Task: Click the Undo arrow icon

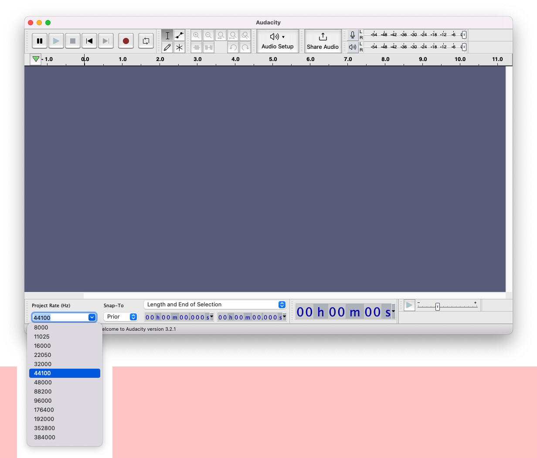Action: click(233, 47)
